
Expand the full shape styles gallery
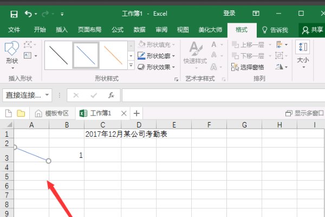pyautogui.click(x=131, y=66)
